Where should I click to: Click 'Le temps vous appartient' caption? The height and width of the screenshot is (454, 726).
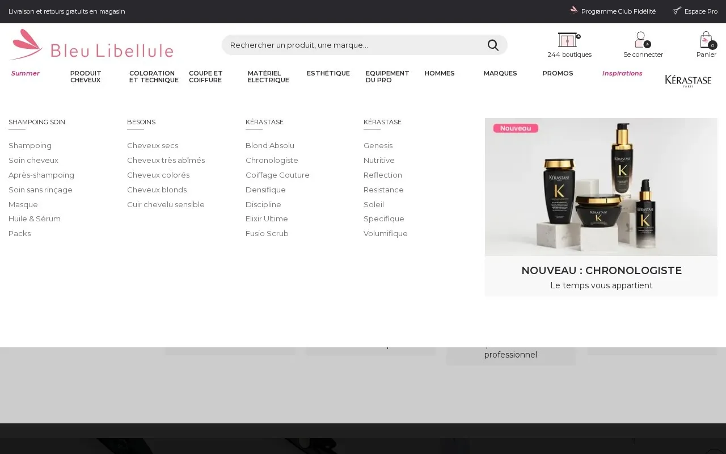601,285
